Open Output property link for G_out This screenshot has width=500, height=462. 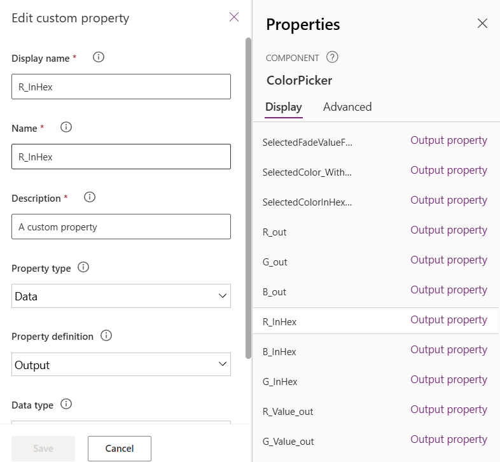448,260
